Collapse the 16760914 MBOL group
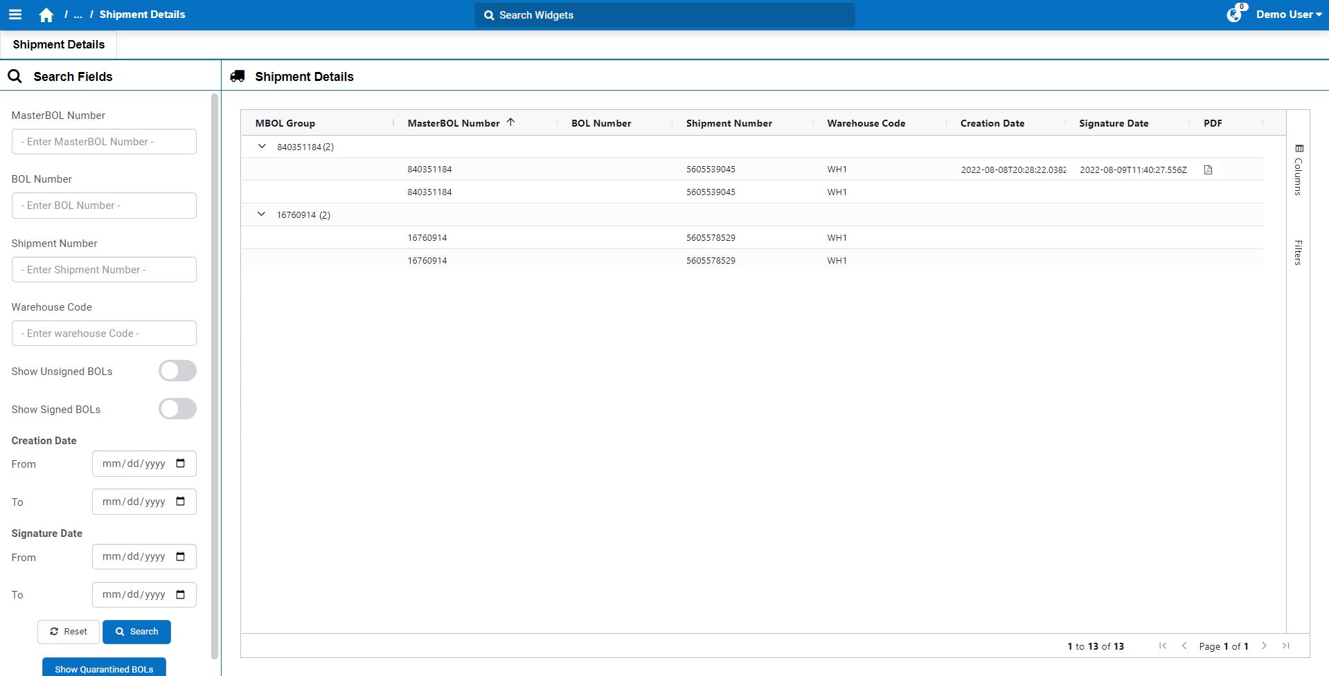The height and width of the screenshot is (676, 1329). click(261, 214)
